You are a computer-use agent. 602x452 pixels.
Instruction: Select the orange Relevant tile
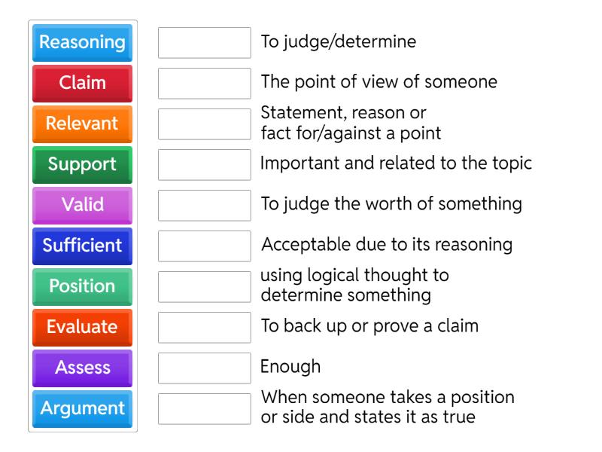tap(81, 124)
